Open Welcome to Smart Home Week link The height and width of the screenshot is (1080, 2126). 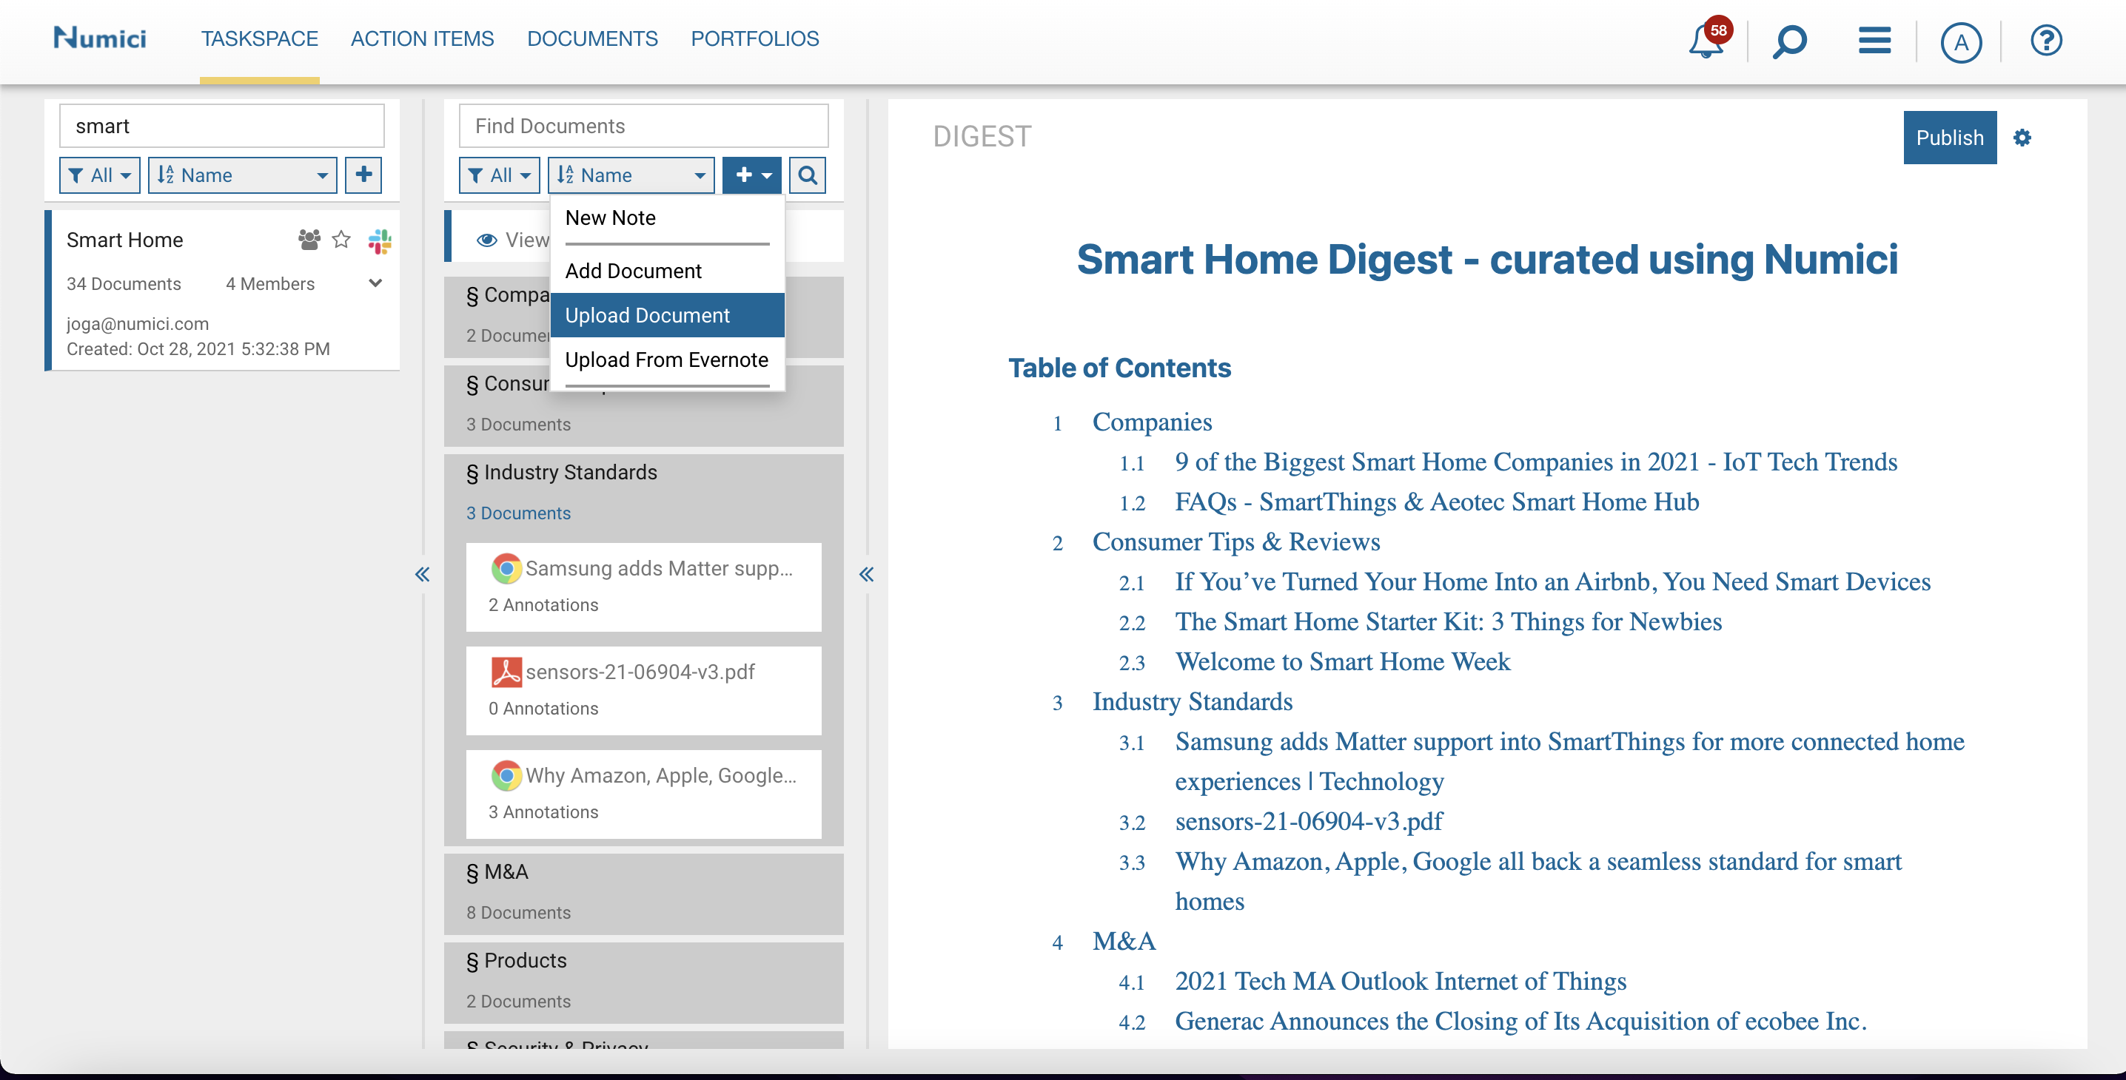click(1343, 661)
